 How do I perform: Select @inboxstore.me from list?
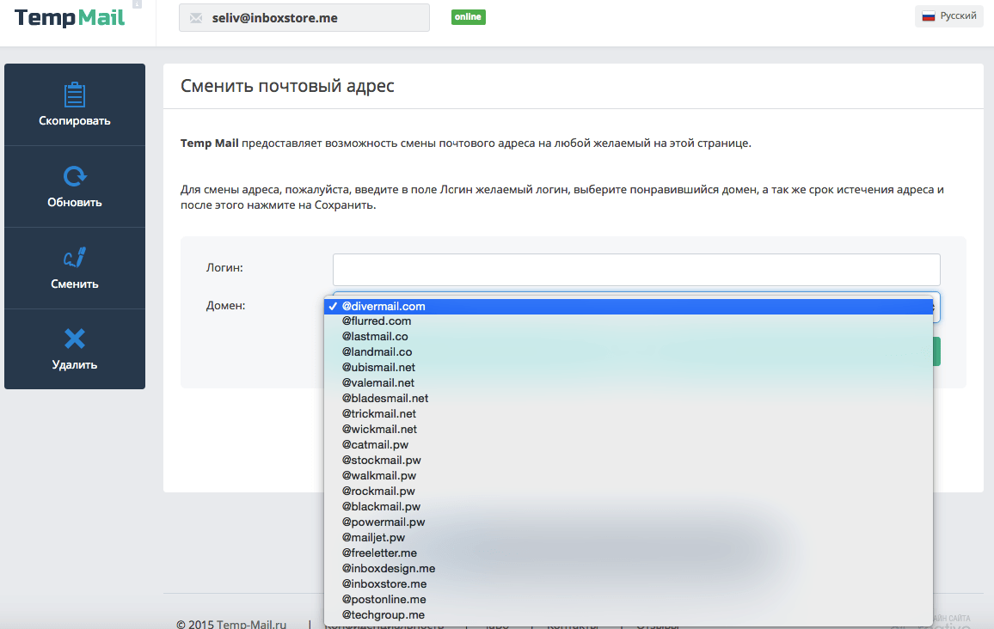[x=629, y=584]
